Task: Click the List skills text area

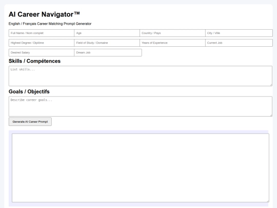Action: click(x=141, y=76)
